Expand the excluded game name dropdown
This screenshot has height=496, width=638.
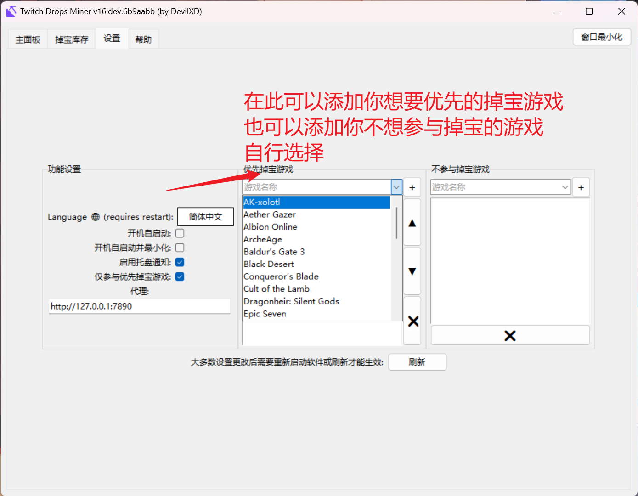click(565, 187)
